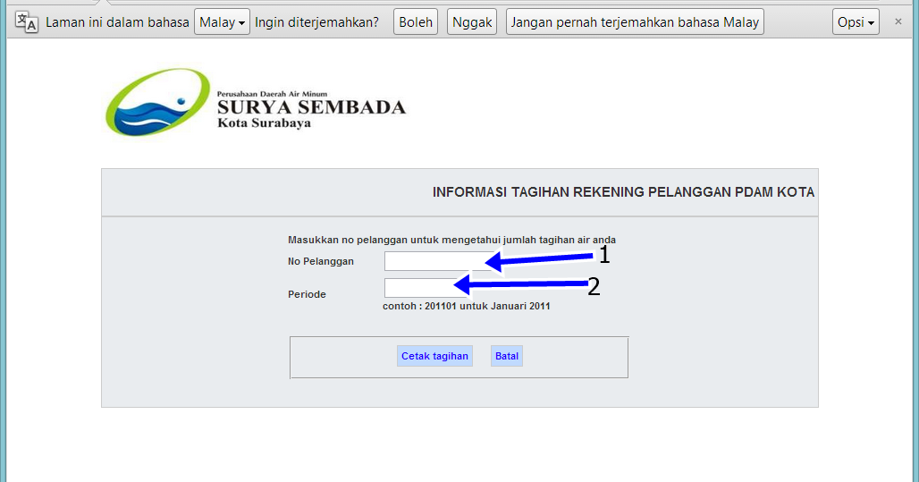Click Jangan pernah terjemahkan bahasa Malay
Viewport: 919px width, 482px height.
tap(635, 22)
